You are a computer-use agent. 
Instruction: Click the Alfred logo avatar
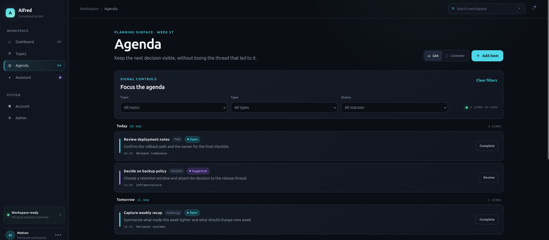point(10,13)
